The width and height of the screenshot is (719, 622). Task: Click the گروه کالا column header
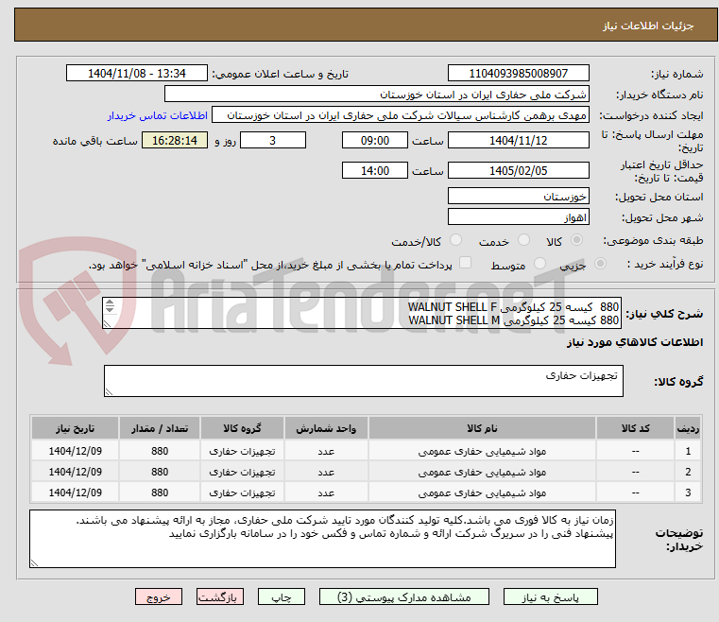pos(242,428)
